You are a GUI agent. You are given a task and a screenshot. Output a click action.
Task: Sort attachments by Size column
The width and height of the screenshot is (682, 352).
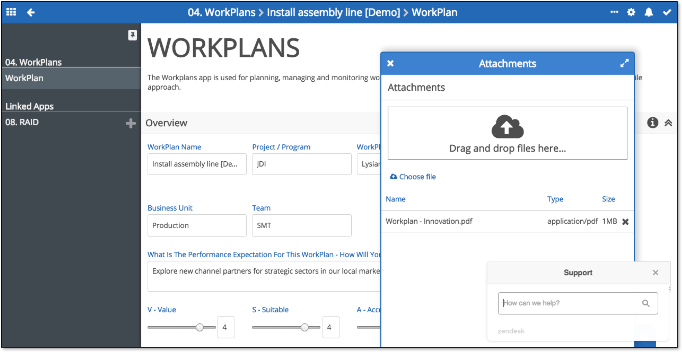click(x=608, y=199)
